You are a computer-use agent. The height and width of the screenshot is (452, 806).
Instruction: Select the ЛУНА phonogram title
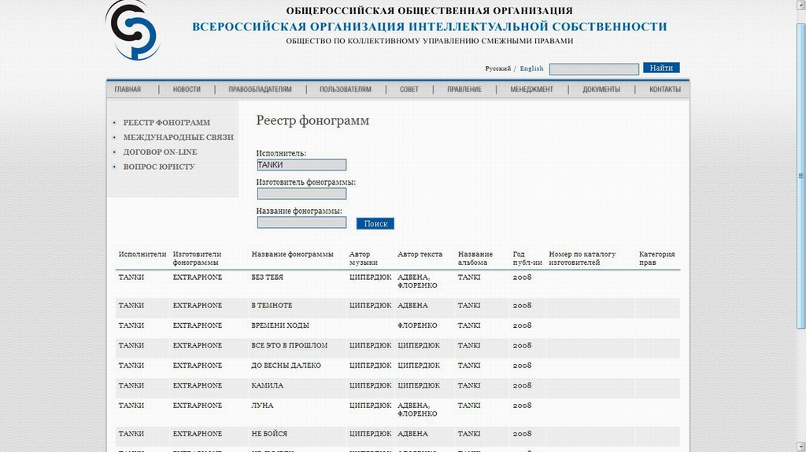pyautogui.click(x=263, y=406)
